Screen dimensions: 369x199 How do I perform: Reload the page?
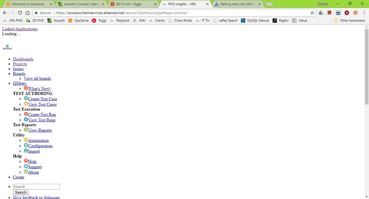click(20, 13)
